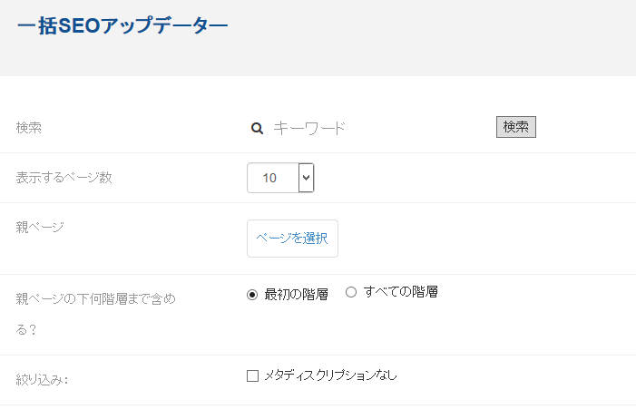The width and height of the screenshot is (636, 419).
Task: Enable the メタディスクリプションなし checkbox
Action: tap(252, 375)
